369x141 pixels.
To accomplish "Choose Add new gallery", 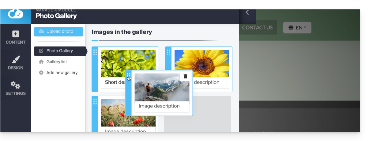I will click(62, 73).
